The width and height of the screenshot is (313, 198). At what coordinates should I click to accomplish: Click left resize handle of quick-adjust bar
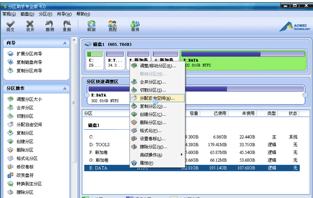point(87,95)
